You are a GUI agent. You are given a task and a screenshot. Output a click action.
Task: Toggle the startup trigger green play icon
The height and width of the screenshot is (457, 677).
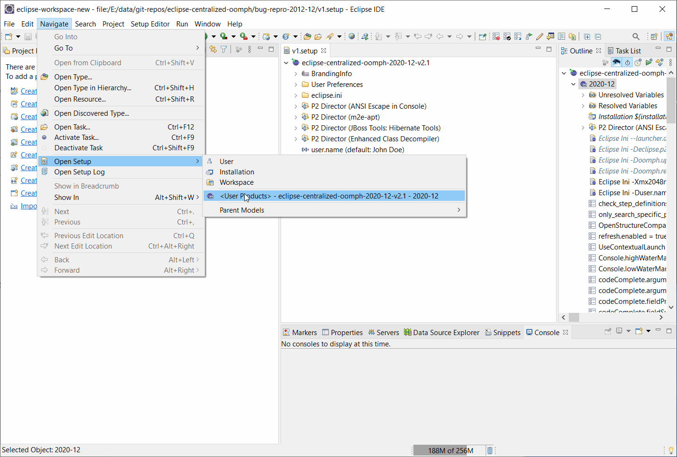[x=649, y=62]
